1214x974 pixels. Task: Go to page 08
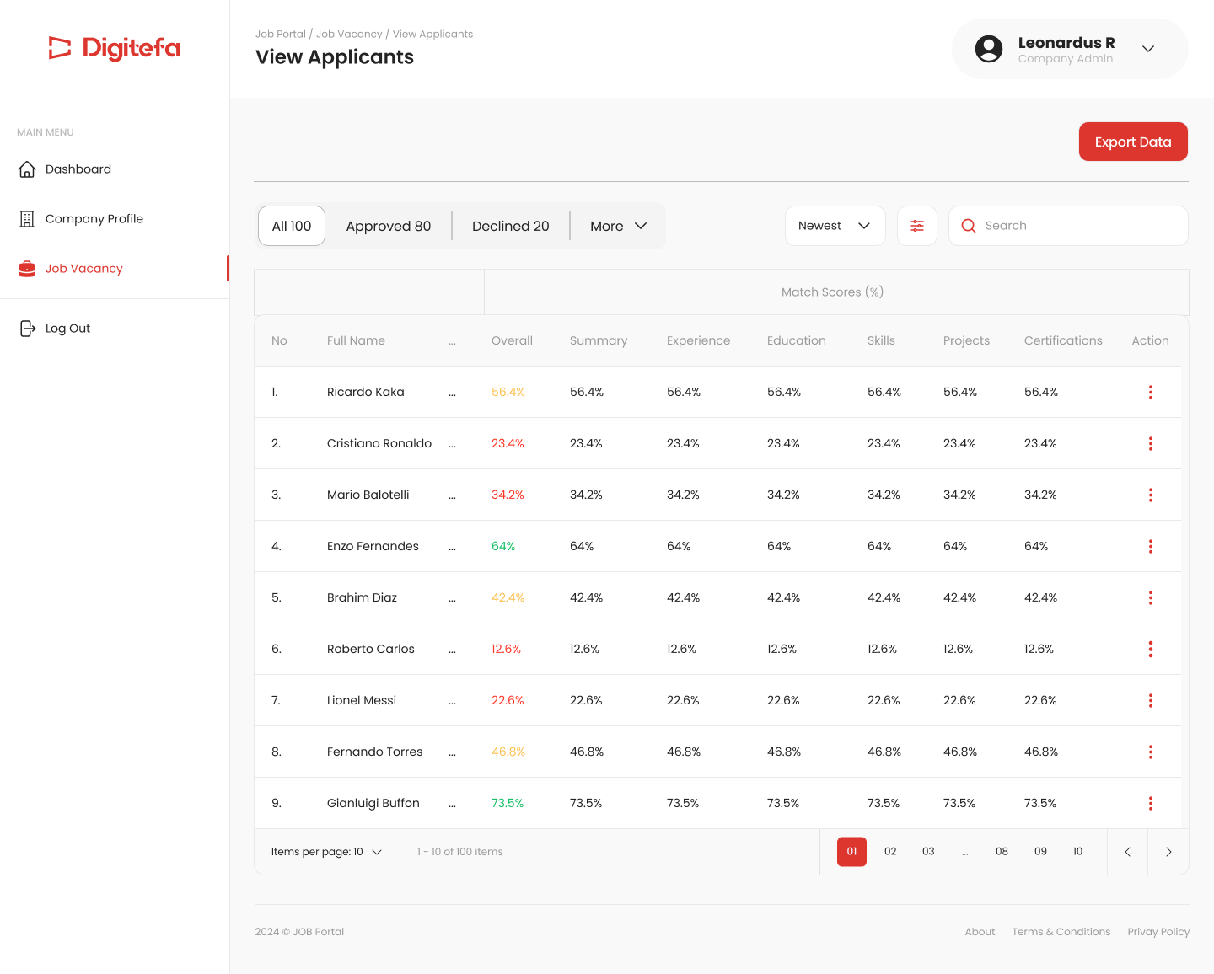tap(1002, 852)
